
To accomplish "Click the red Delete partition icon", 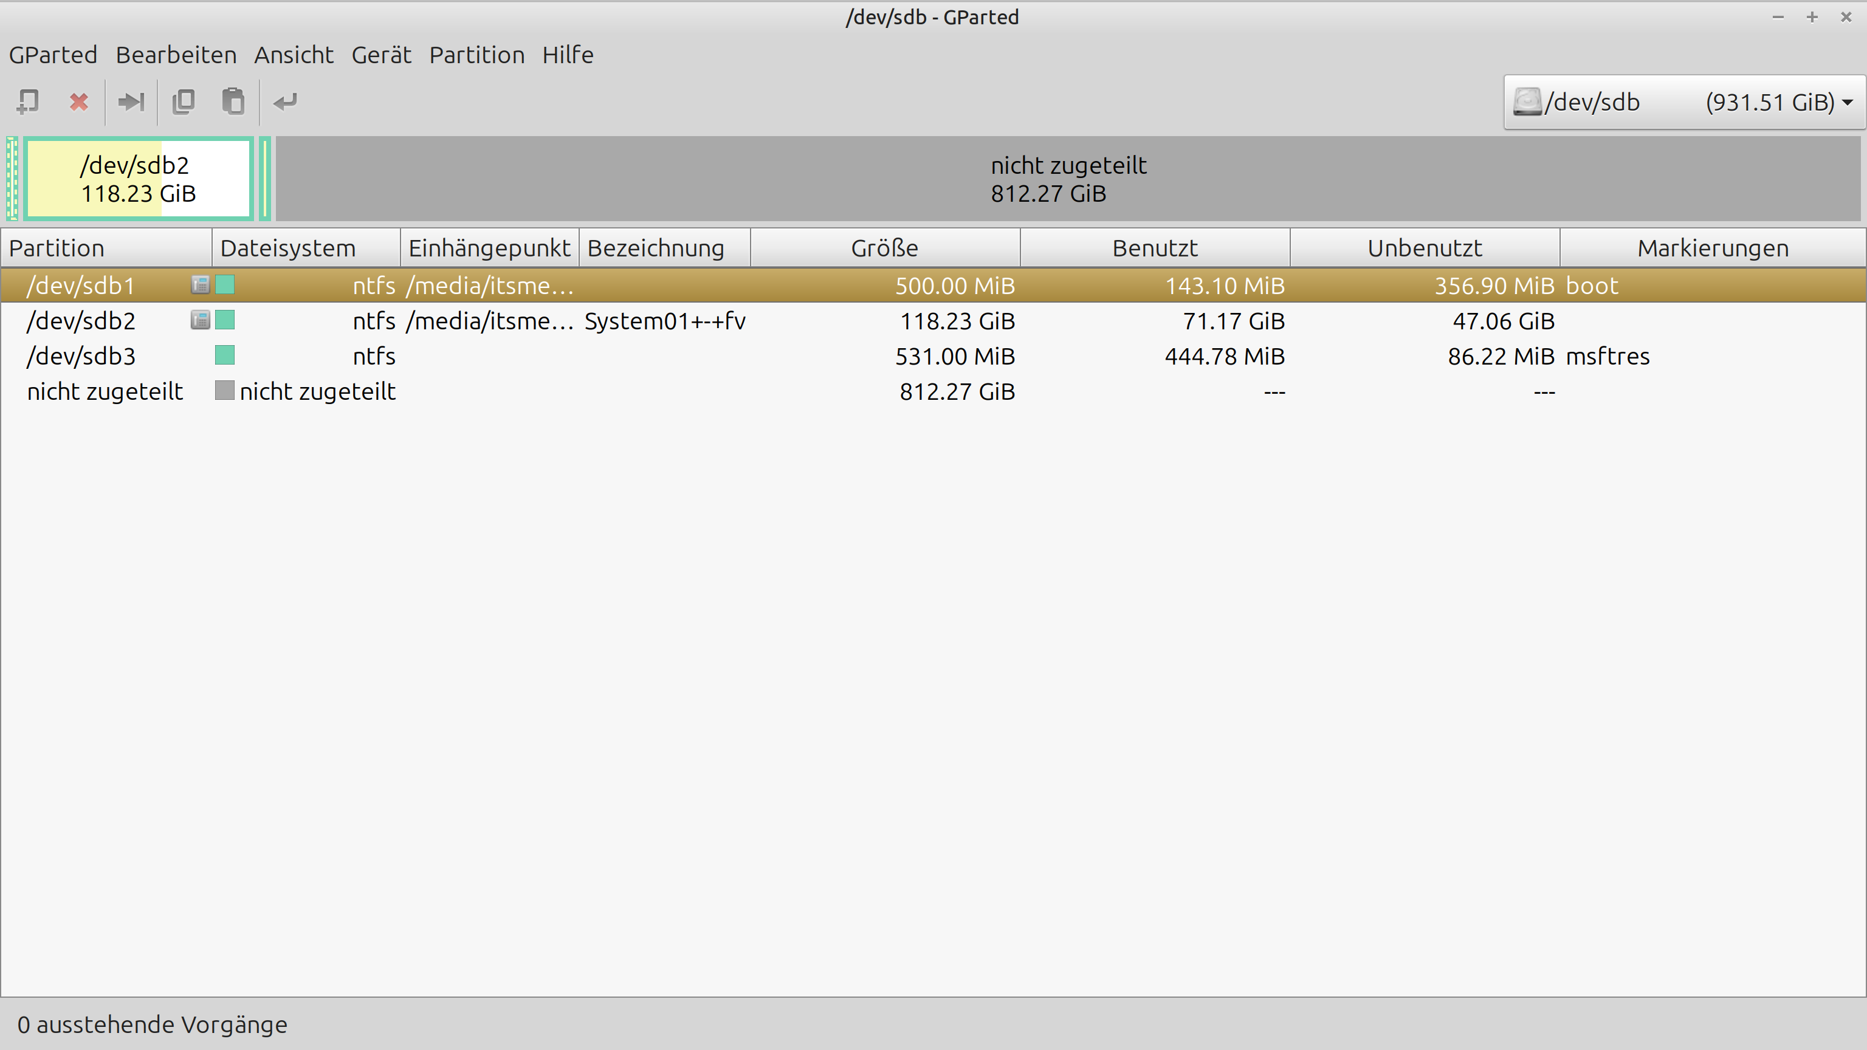I will click(79, 102).
